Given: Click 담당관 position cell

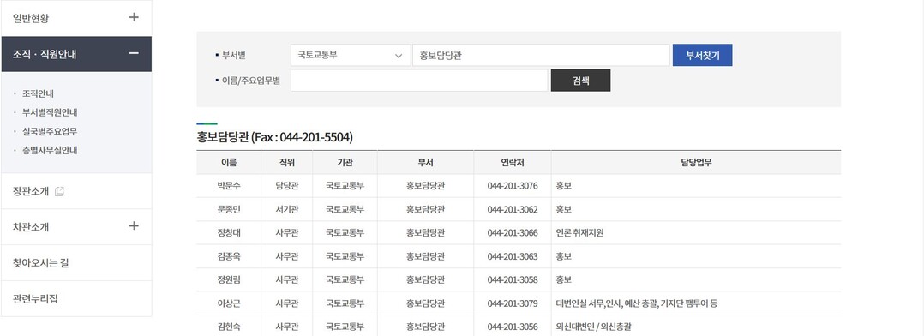Looking at the screenshot, I should pyautogui.click(x=287, y=186).
